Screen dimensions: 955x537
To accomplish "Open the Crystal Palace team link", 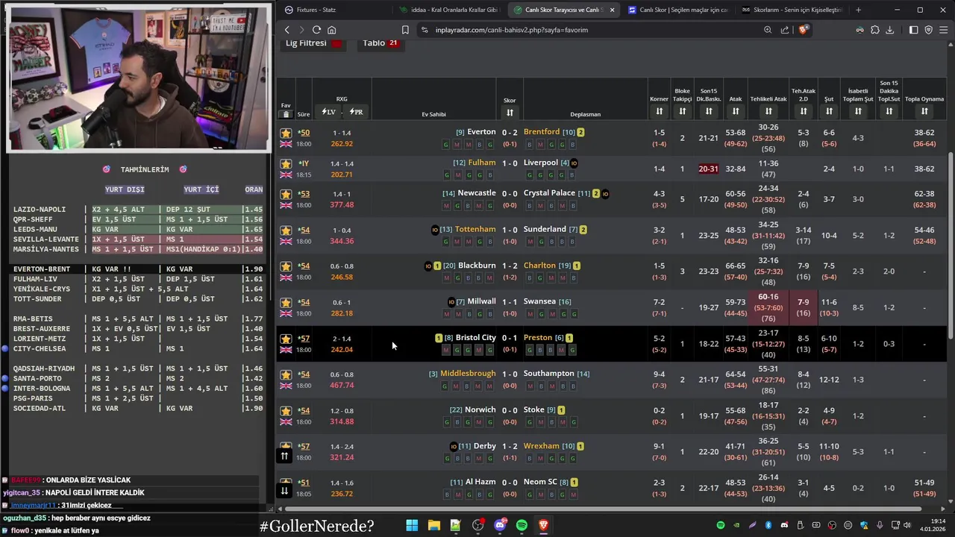I will tap(549, 193).
